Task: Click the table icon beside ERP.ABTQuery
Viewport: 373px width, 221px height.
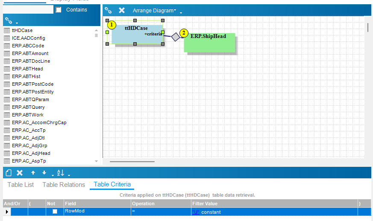Action: 7,108
